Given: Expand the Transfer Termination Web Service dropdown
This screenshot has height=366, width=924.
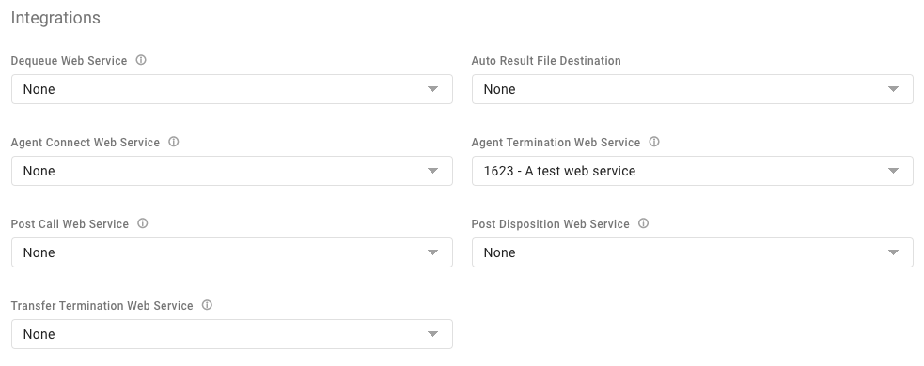Looking at the screenshot, I should 232,334.
